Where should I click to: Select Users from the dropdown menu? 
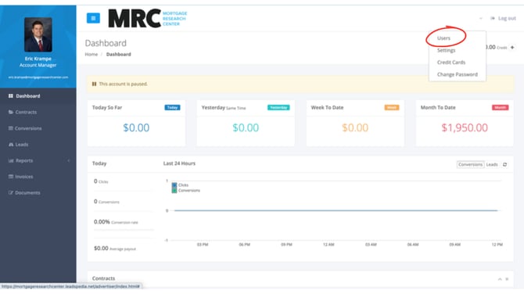tap(443, 38)
